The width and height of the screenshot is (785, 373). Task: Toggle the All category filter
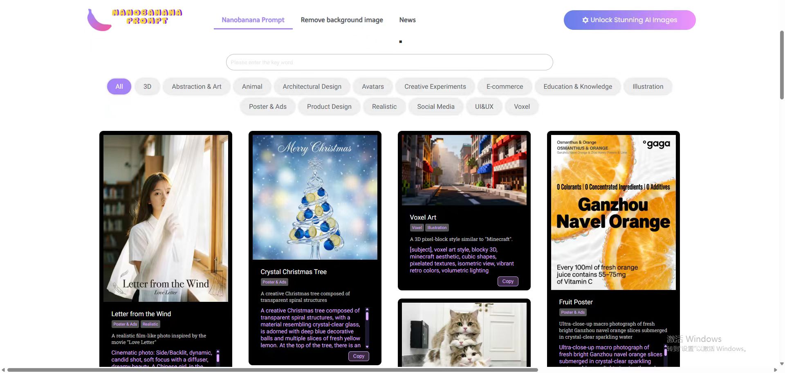click(x=119, y=87)
